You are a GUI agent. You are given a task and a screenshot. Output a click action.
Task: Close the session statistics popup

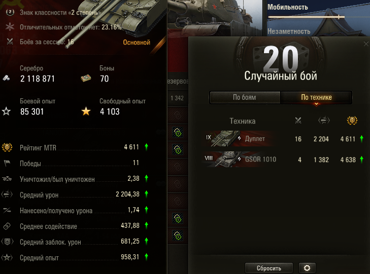(366, 44)
